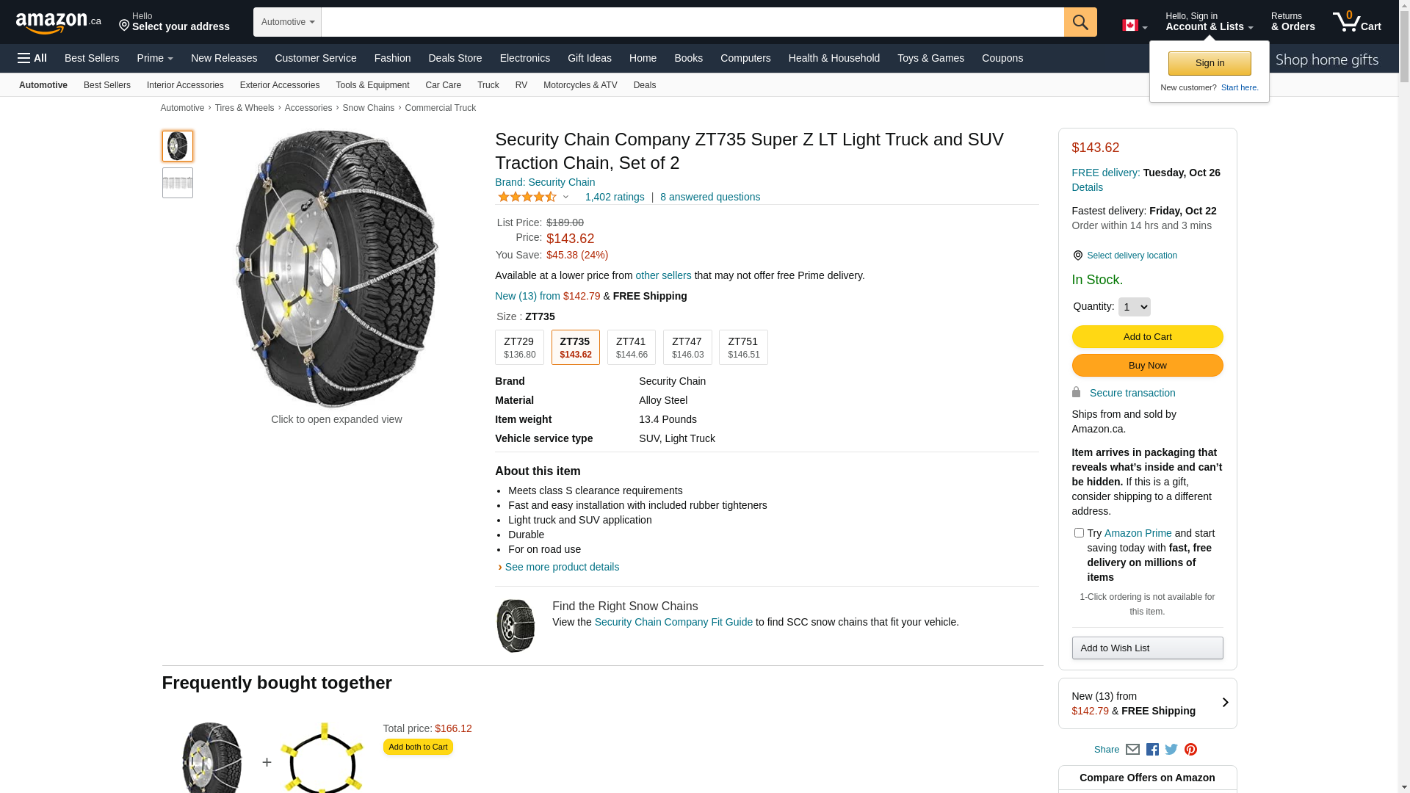Open the Canada flag language dropdown
The image size is (1410, 793).
coord(1134,26)
